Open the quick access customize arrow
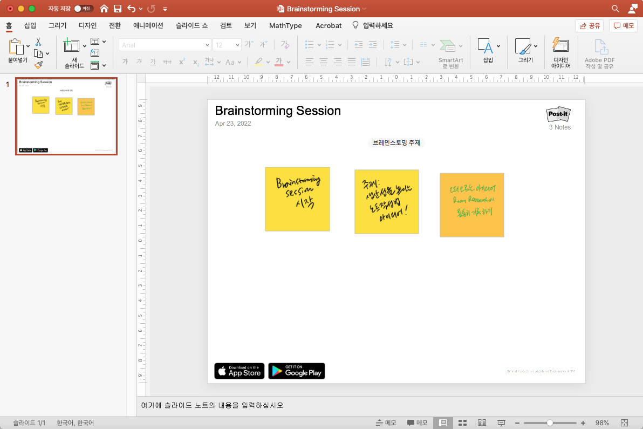 (x=165, y=9)
